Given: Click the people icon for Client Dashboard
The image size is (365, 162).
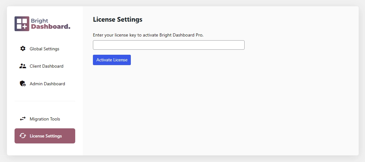Looking at the screenshot, I should pyautogui.click(x=23, y=66).
